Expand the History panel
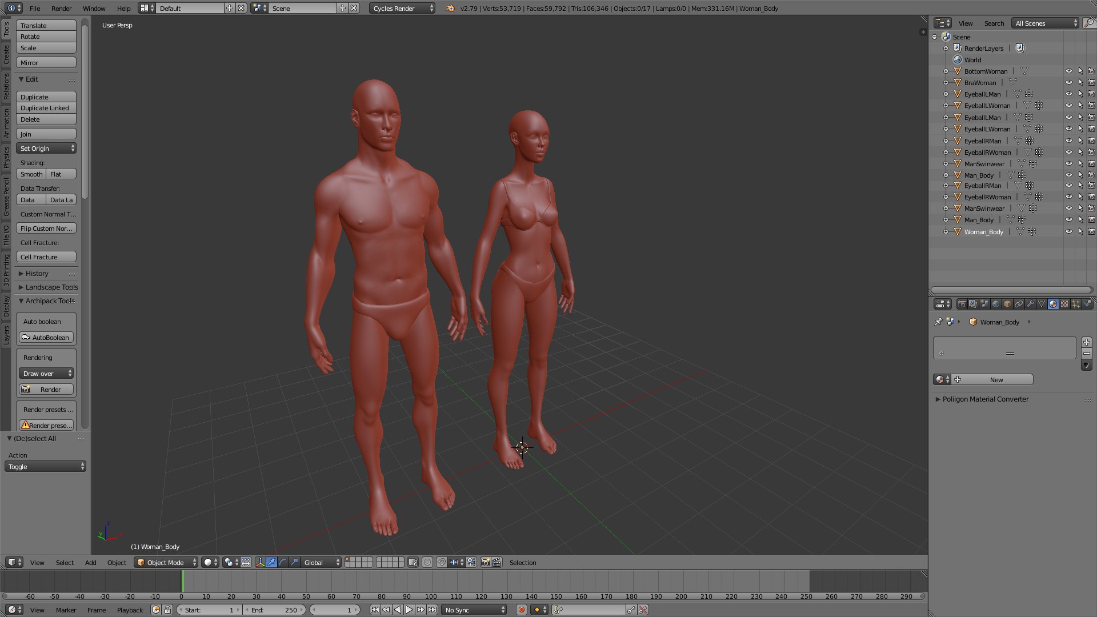 37,274
